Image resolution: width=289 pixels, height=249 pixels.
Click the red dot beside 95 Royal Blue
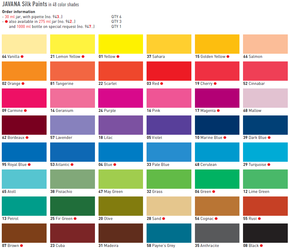click(x=29, y=165)
